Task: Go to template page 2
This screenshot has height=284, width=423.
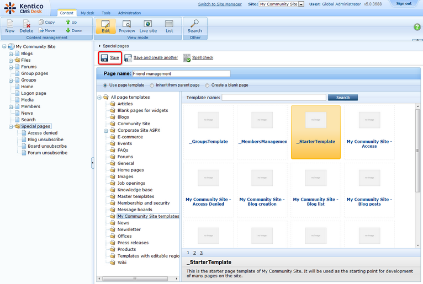Action: 194,253
